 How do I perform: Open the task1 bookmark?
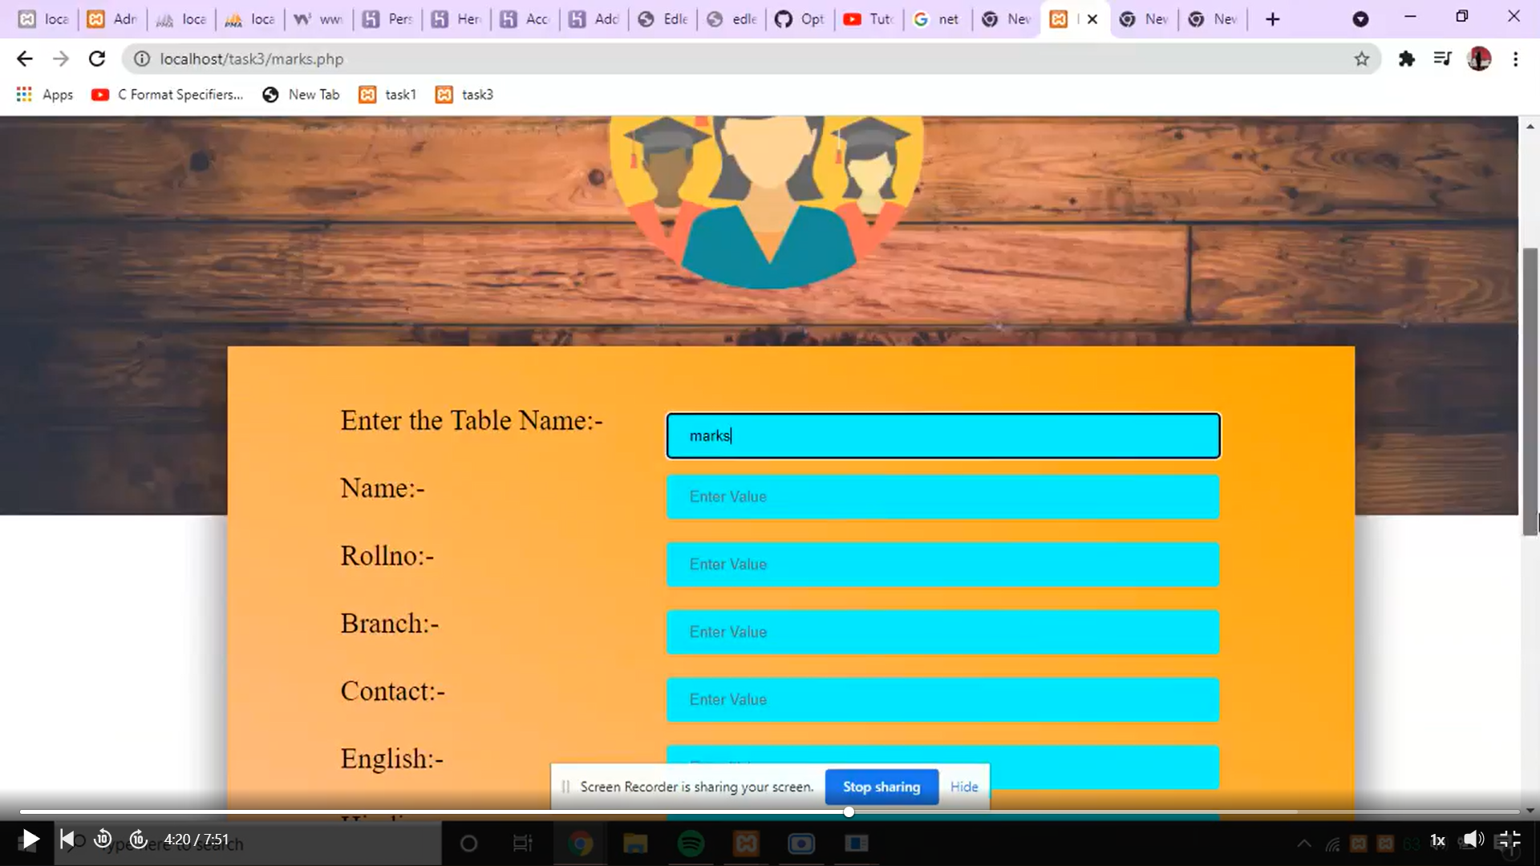click(387, 95)
